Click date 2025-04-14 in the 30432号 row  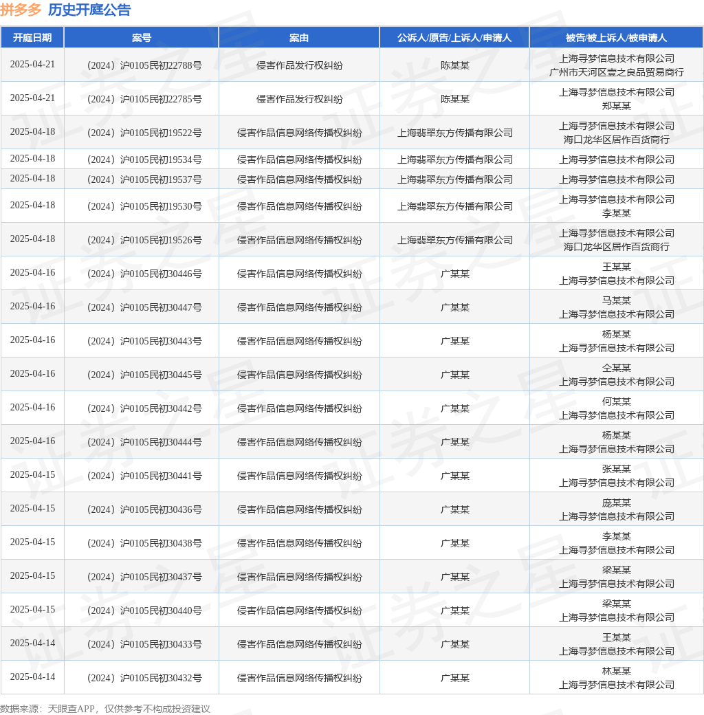pos(32,677)
